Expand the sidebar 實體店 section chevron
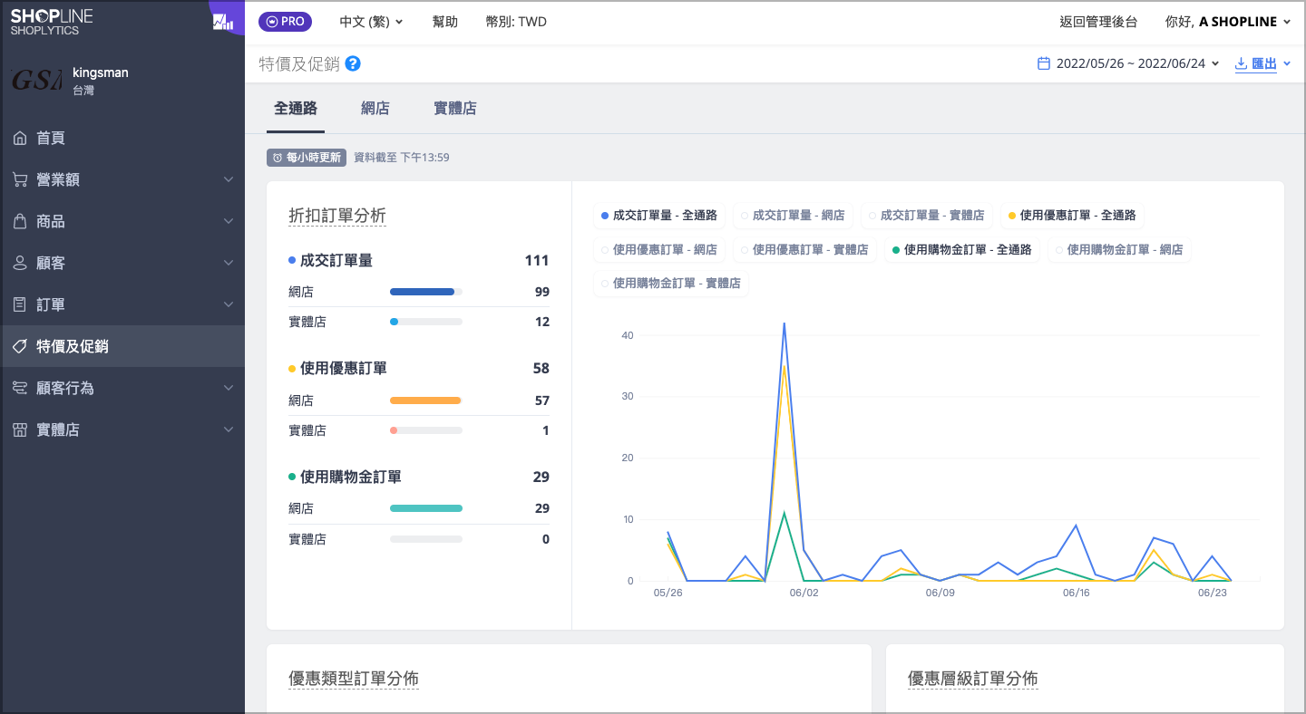Screen dimensions: 1306x714 click(229, 429)
